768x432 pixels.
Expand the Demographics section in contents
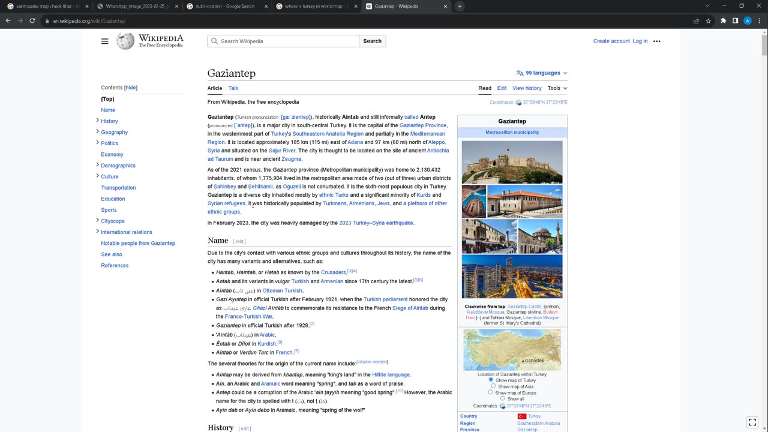tap(97, 165)
